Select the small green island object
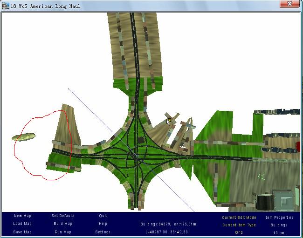This screenshot has height=238, width=303. pos(23,137)
